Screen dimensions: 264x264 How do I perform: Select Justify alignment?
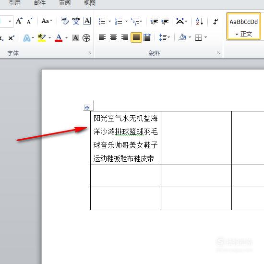pyautogui.click(x=136, y=37)
